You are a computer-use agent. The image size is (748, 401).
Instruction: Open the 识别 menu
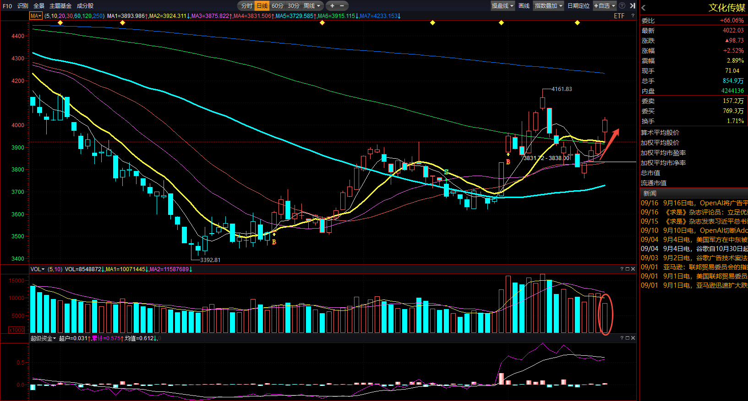[23, 6]
